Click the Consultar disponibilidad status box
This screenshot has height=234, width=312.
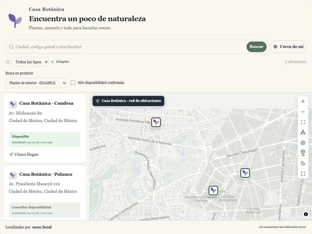coord(45,210)
